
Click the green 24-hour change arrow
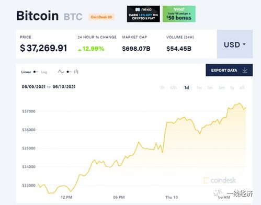80,50
